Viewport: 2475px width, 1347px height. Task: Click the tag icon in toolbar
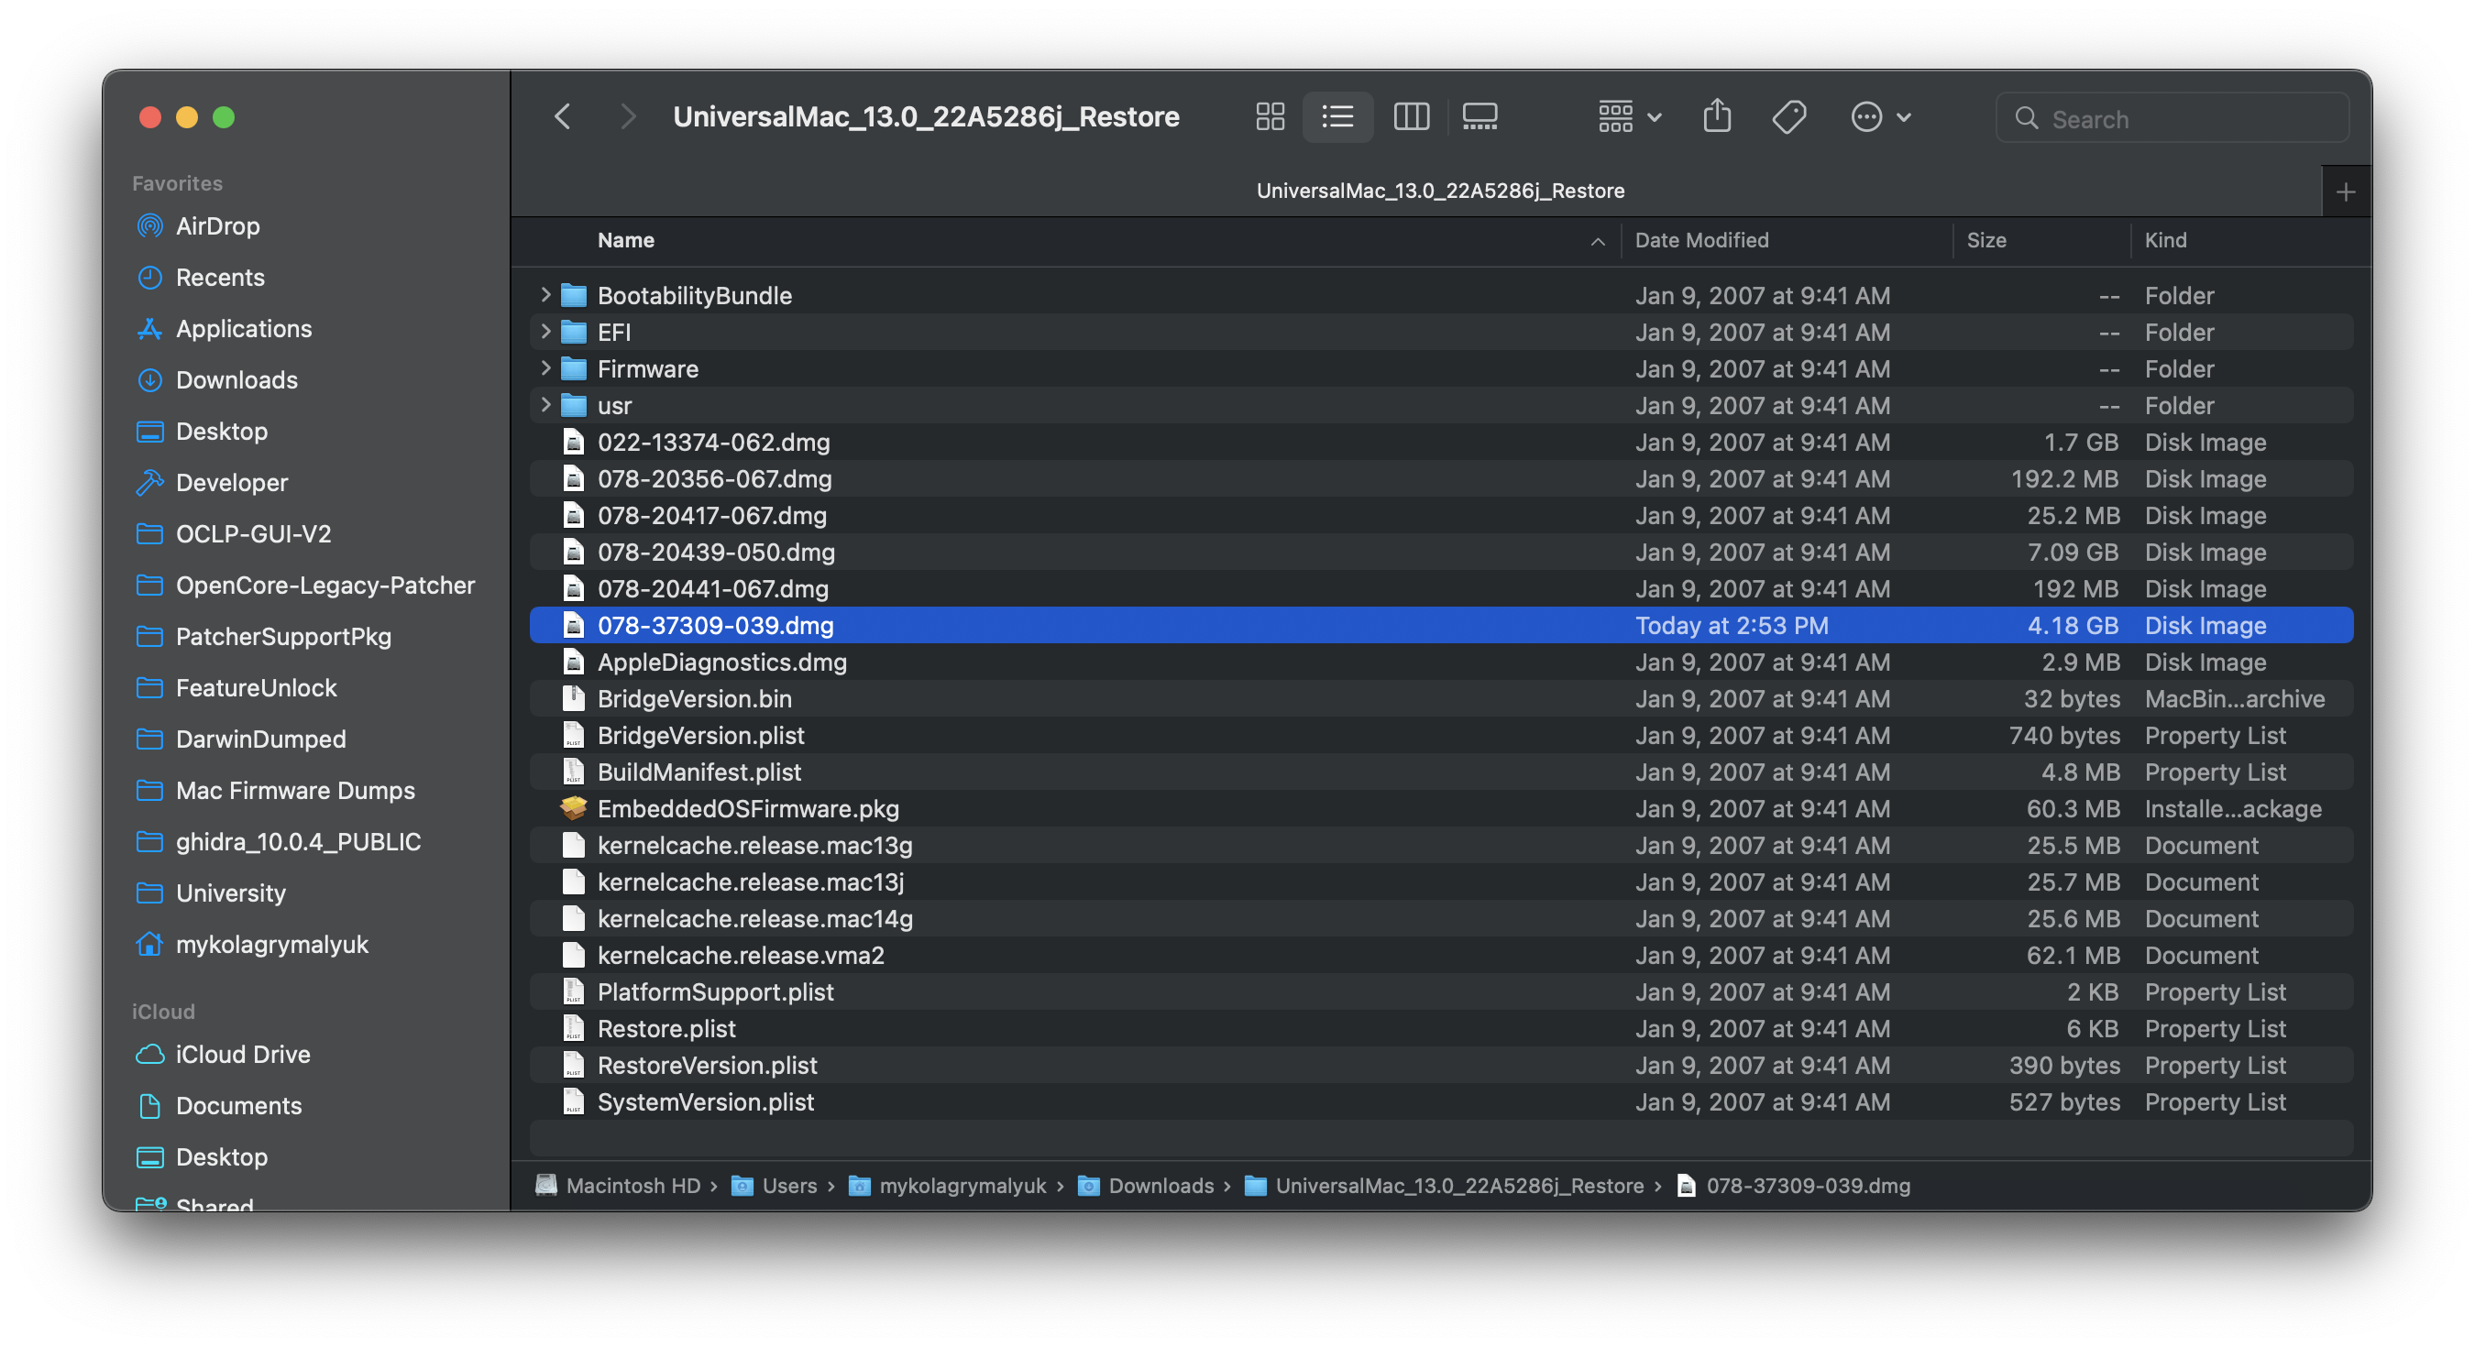coord(1788,117)
